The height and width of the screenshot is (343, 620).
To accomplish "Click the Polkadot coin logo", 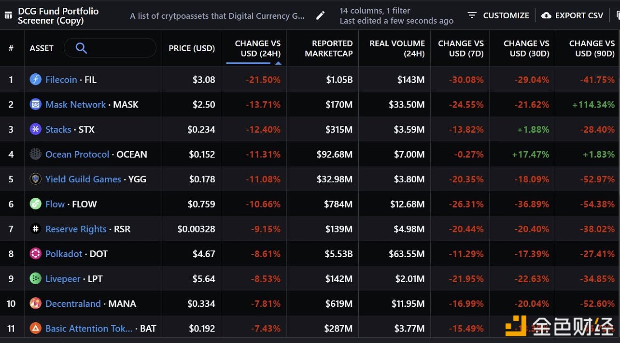I will click(x=36, y=254).
